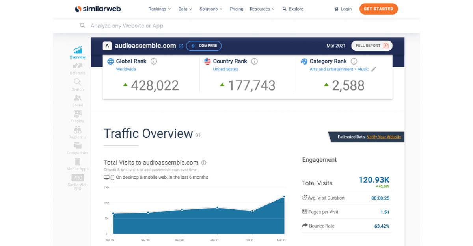The width and height of the screenshot is (473, 246).
Task: Click the 63.42% bounce rate value
Action: (x=382, y=226)
